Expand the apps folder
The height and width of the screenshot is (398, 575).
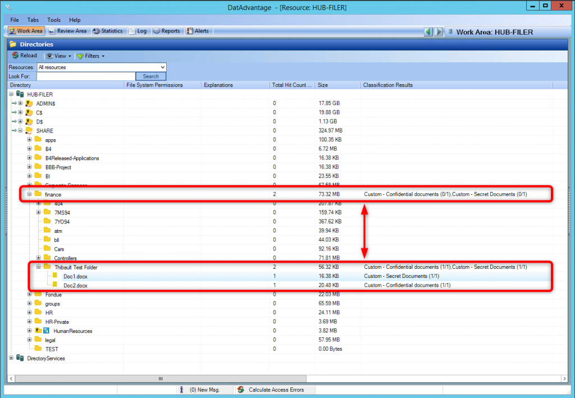click(29, 140)
